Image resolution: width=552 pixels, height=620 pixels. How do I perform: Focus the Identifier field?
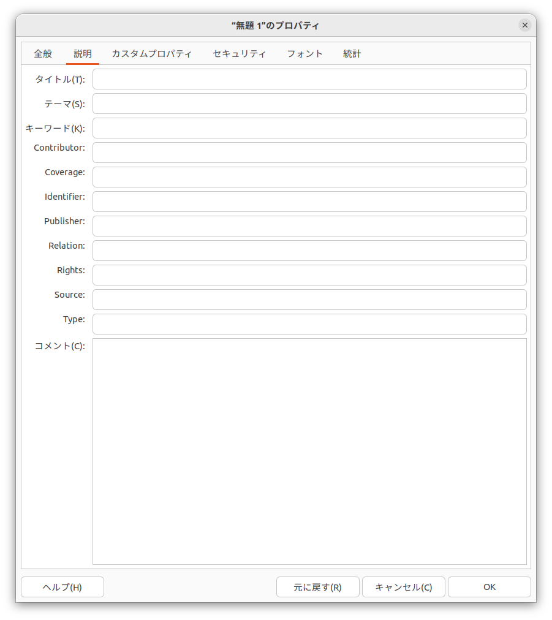pos(309,202)
